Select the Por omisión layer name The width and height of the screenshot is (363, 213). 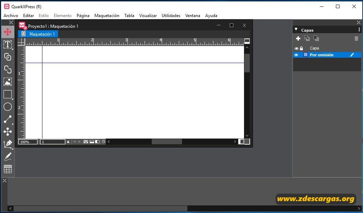[322, 55]
